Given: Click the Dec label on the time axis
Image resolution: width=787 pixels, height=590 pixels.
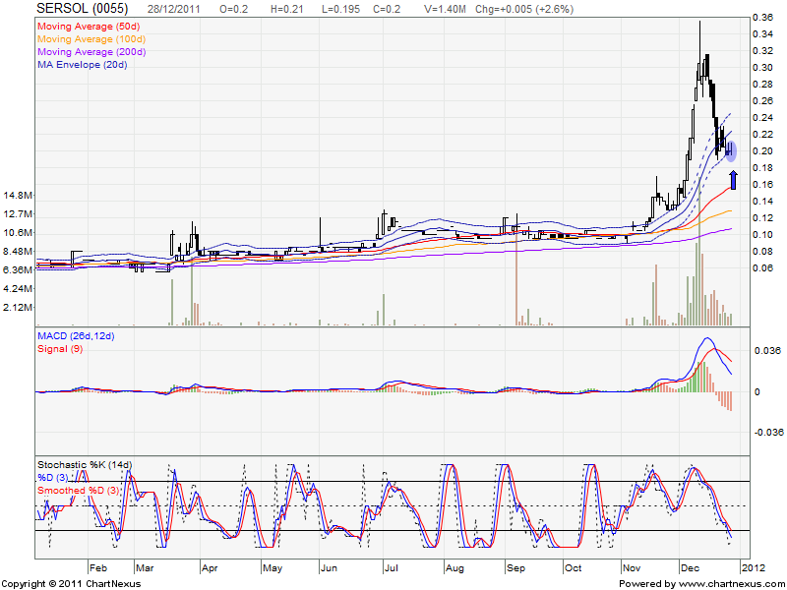Looking at the screenshot, I should click(x=688, y=568).
